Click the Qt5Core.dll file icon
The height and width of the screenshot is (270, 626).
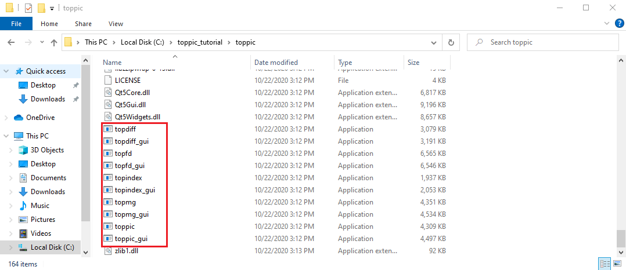[x=108, y=93]
